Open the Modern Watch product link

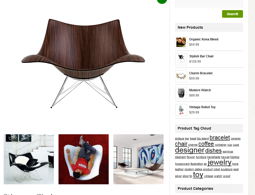[200, 90]
